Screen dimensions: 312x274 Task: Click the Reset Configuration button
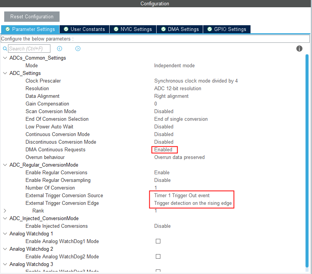point(32,16)
